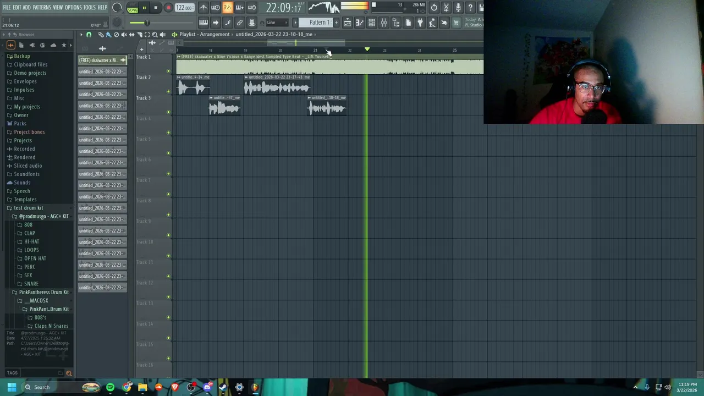The width and height of the screenshot is (704, 396).
Task: Select the playlist Slip tool
Action: coord(131,34)
